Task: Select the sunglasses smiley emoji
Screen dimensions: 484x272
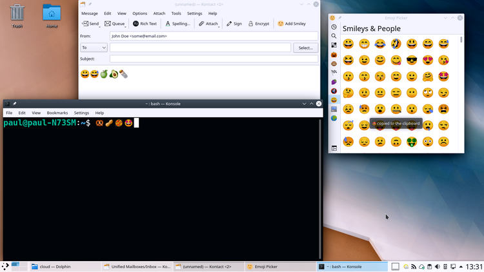Action: tap(412, 61)
